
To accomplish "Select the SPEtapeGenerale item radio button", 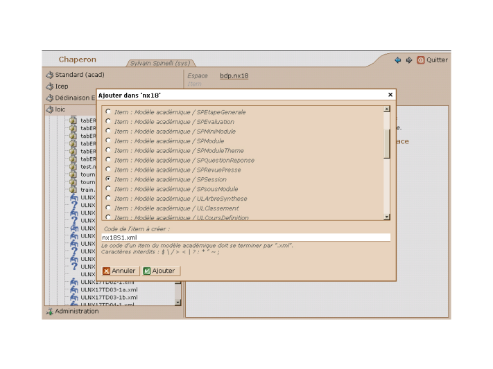I will point(108,111).
